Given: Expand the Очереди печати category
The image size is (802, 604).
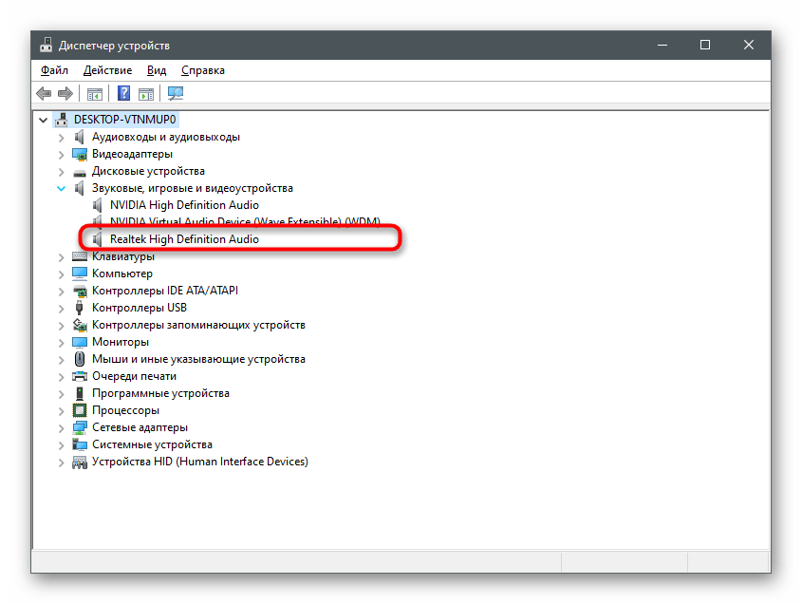Looking at the screenshot, I should (x=62, y=377).
